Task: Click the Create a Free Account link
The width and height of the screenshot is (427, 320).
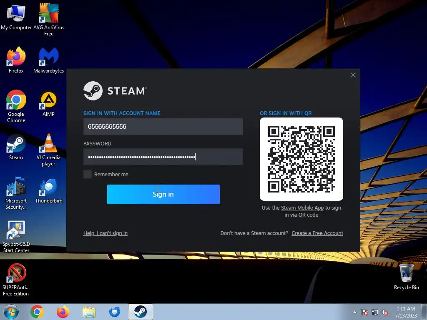Action: click(317, 233)
